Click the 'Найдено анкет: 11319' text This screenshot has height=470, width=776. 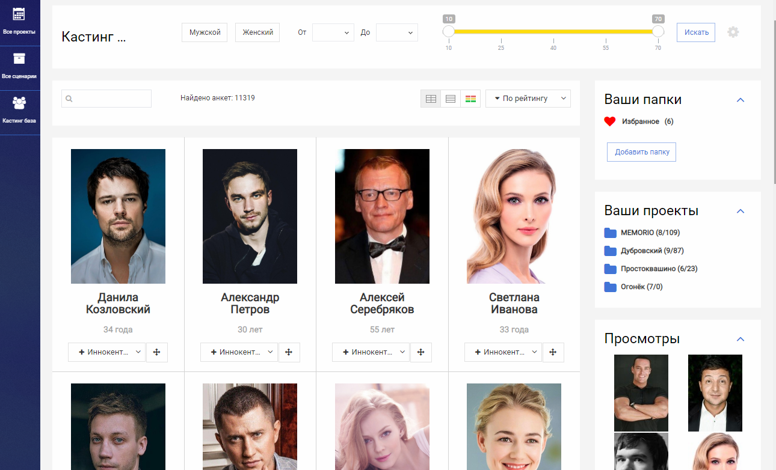click(218, 97)
